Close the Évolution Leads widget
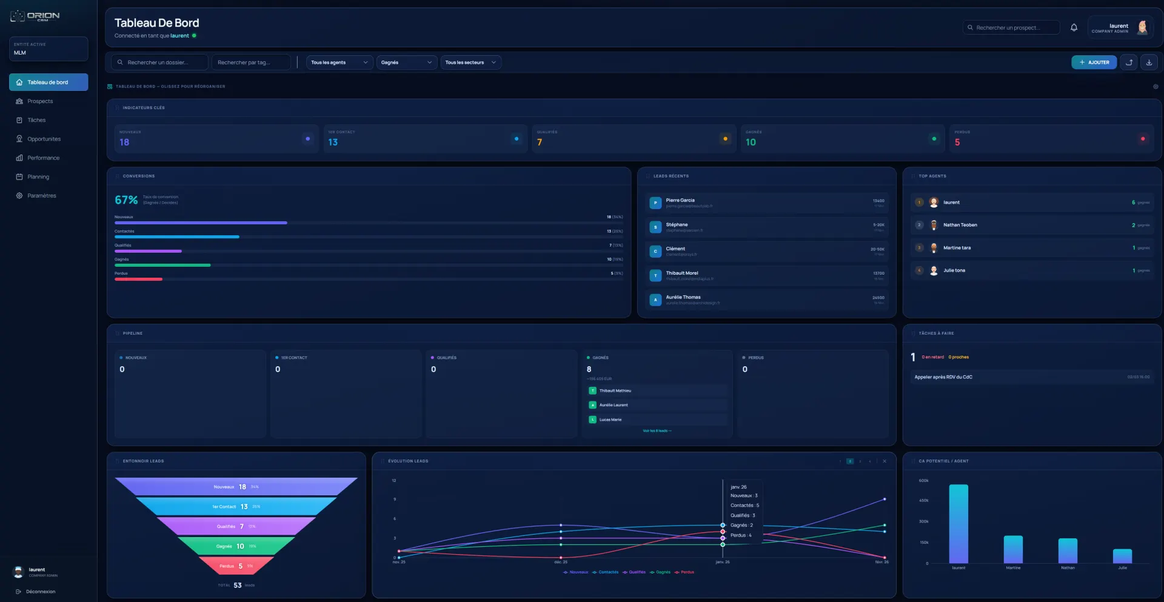Viewport: 1164px width, 602px height. pos(885,461)
